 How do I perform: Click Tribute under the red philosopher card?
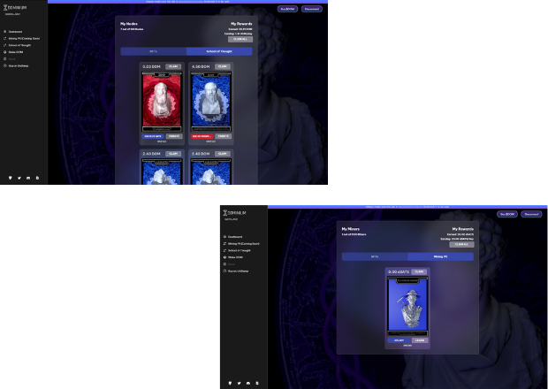point(174,136)
